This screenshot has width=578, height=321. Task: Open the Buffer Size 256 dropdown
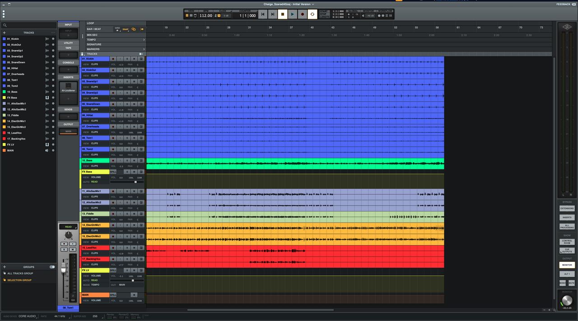click(95, 316)
